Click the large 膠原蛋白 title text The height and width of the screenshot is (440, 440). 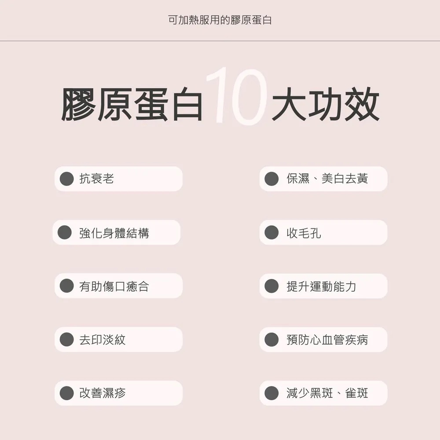[x=132, y=105]
